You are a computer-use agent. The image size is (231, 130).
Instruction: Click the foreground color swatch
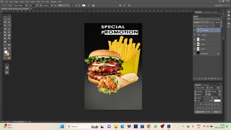pos(6,52)
